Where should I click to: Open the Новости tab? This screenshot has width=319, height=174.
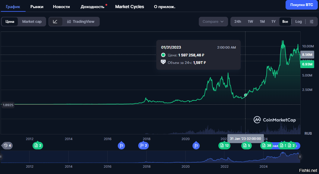(x=61, y=7)
